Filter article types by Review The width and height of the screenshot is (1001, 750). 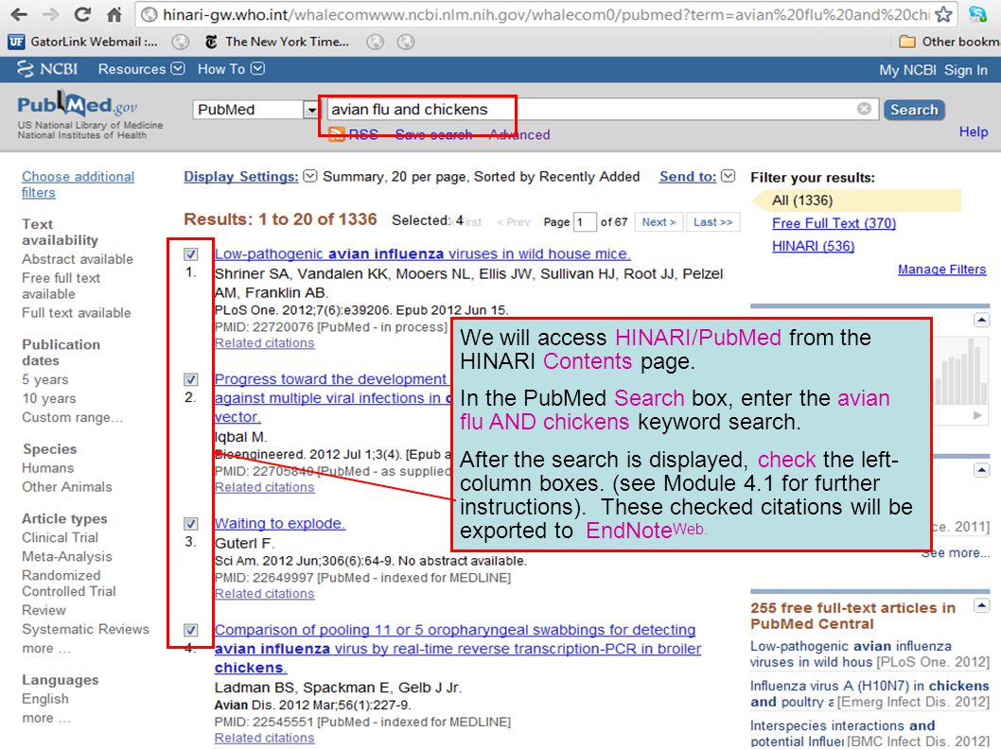(x=44, y=610)
